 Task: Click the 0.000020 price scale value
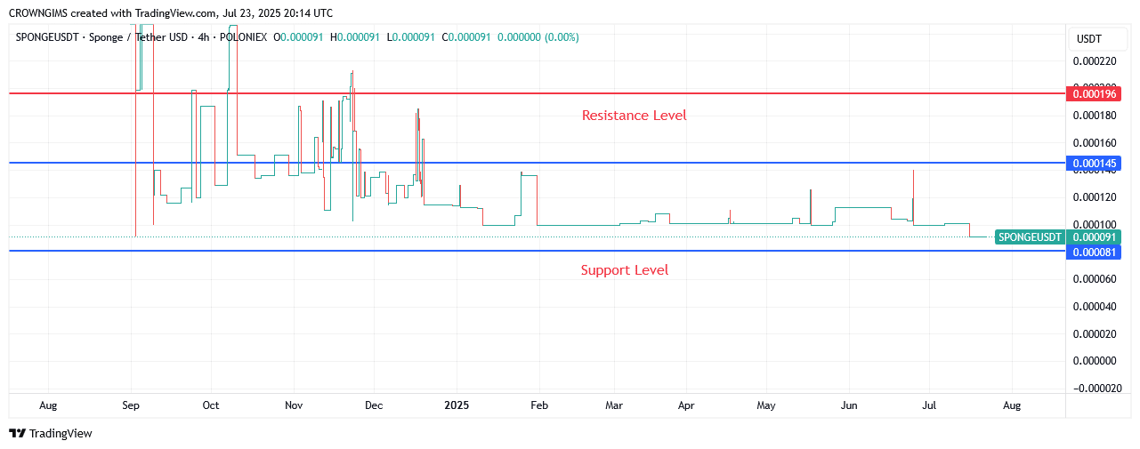point(1094,334)
